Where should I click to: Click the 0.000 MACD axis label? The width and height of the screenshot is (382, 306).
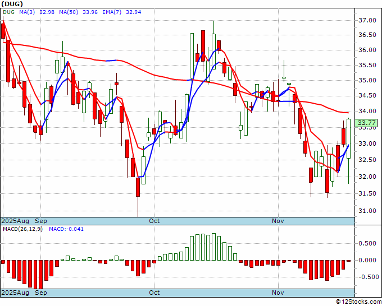(x=369, y=260)
